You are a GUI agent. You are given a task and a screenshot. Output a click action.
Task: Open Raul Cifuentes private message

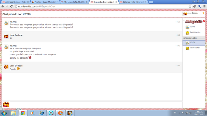(x=194, y=48)
